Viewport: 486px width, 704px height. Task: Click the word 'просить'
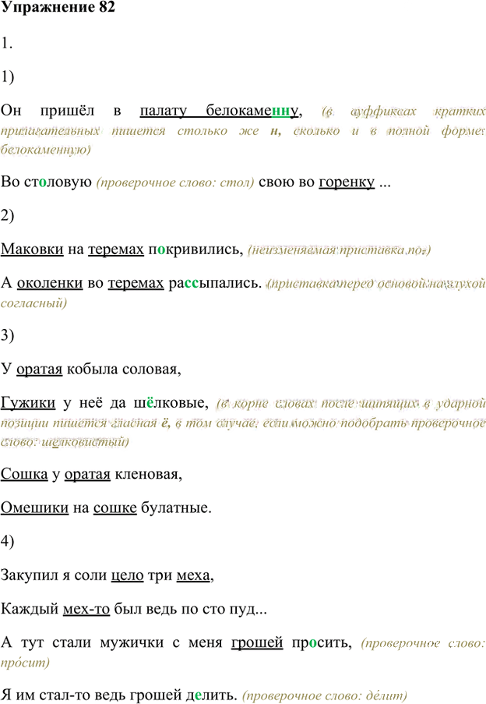tap(322, 642)
